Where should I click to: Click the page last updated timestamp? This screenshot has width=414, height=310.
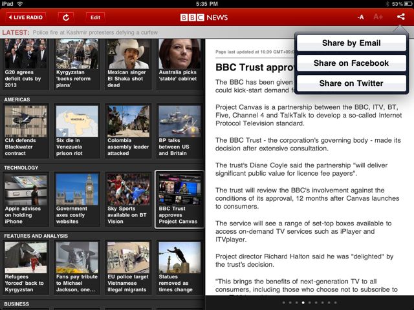pyautogui.click(x=255, y=52)
